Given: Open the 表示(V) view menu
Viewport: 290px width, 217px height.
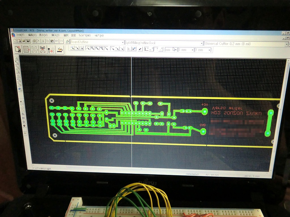Looking at the screenshot, I should (43, 35).
